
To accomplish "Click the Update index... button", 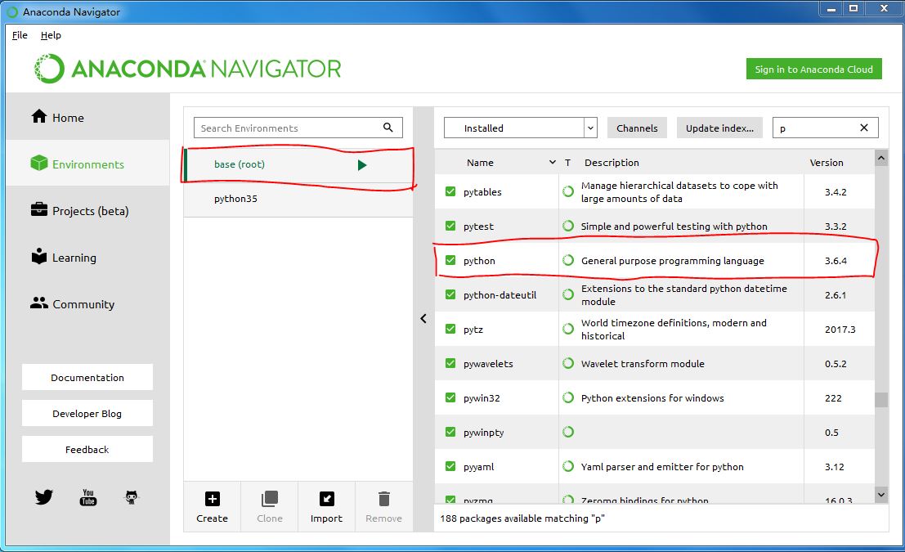I will 719,128.
